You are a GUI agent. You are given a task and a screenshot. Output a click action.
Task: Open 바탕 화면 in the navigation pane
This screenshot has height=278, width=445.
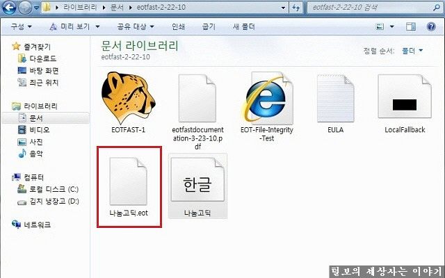point(44,70)
